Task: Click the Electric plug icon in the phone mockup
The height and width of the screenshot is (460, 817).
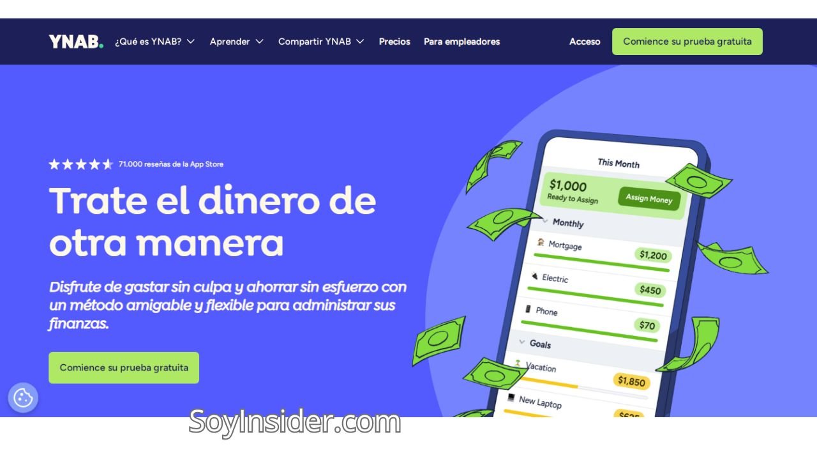Action: point(534,275)
